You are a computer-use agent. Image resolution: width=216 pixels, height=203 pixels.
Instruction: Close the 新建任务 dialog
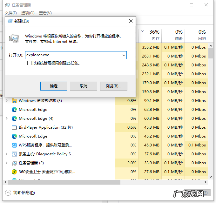[131, 21]
